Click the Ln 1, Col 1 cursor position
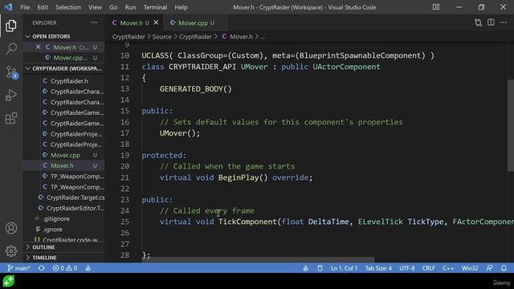The width and height of the screenshot is (514, 289). pos(344,268)
